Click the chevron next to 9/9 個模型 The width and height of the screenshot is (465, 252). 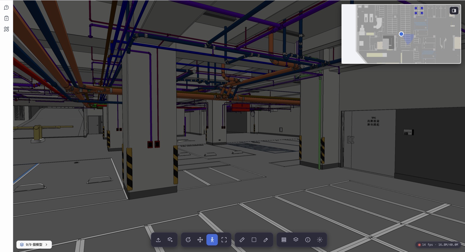(46, 244)
